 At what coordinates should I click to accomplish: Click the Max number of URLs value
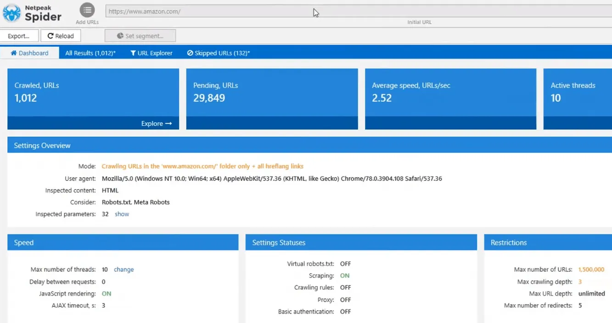pos(591,270)
